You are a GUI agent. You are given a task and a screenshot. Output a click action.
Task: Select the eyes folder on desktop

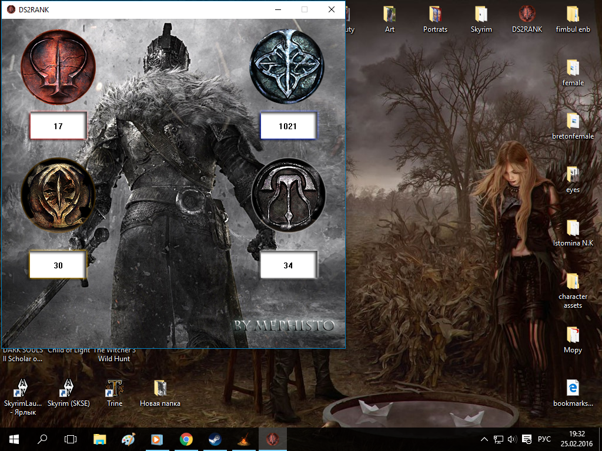[573, 180]
